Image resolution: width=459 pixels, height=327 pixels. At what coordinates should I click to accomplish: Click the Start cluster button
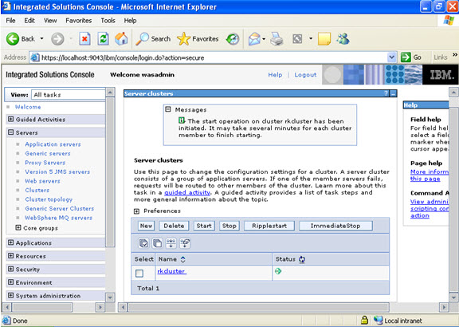pos(204,226)
